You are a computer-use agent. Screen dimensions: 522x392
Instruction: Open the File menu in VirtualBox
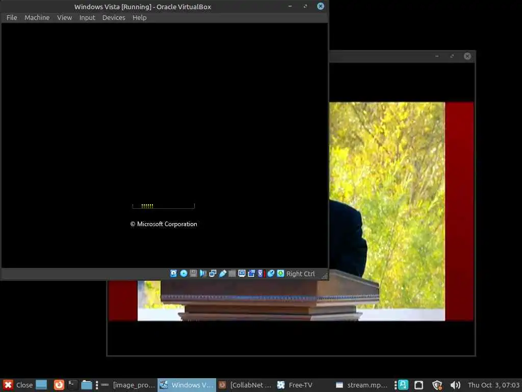click(12, 18)
